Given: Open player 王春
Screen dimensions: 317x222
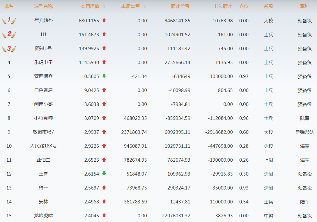Looking at the screenshot, I should pos(43,174).
